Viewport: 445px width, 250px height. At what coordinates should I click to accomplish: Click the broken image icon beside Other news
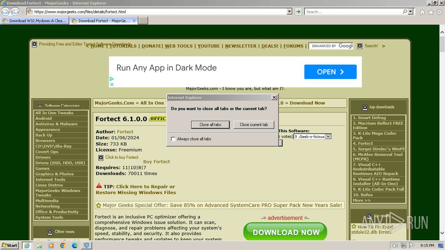(x=50, y=232)
